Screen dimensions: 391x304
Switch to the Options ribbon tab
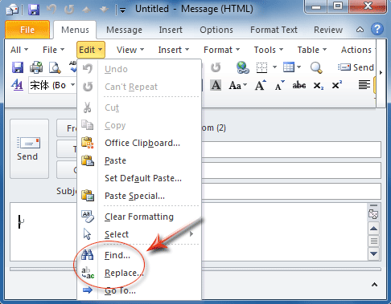coord(216,30)
